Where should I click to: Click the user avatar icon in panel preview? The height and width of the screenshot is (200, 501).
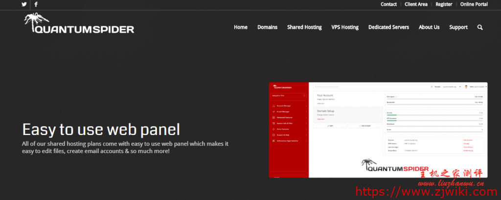point(466,87)
